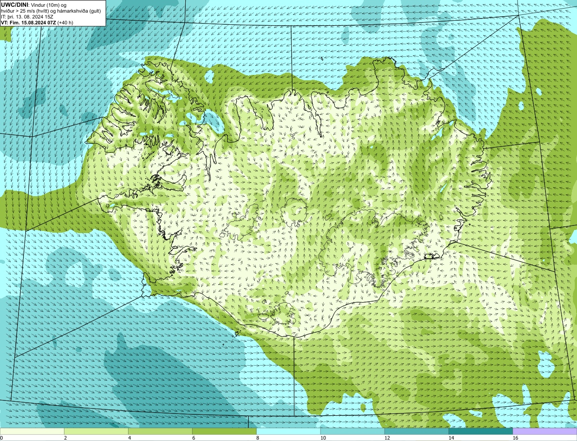The image size is (577, 441).
Task: Click the "16" label on the color scale
Action: pos(515,438)
